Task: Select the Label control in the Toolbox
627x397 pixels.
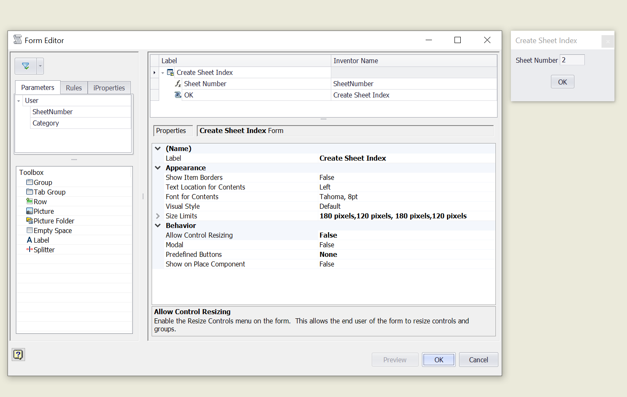Action: point(41,240)
